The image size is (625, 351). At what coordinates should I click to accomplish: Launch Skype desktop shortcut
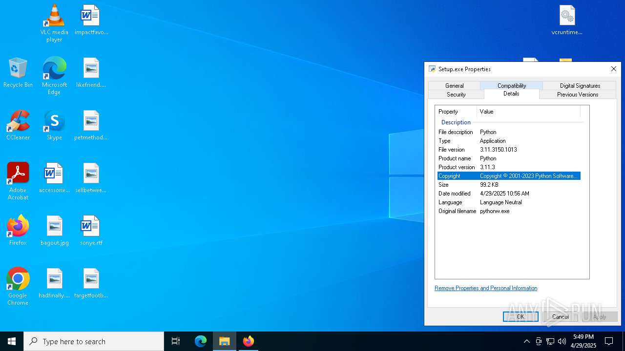[x=54, y=125]
